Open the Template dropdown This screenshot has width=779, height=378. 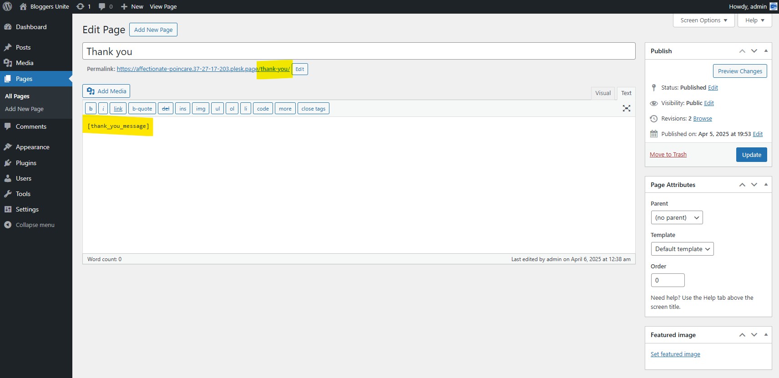click(682, 249)
